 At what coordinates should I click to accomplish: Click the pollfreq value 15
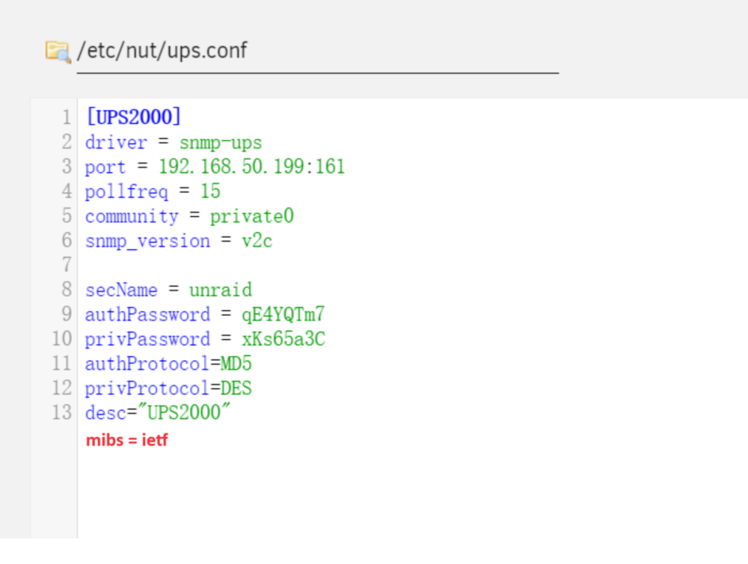[x=210, y=191]
